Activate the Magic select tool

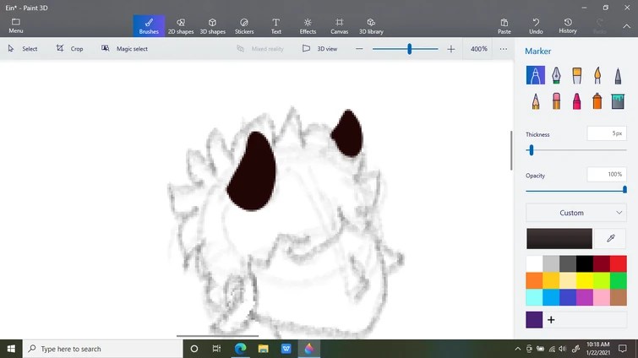tap(124, 49)
